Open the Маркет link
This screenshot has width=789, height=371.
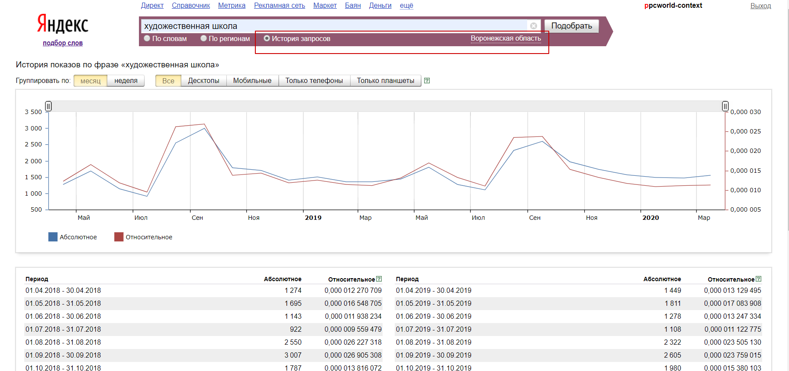pyautogui.click(x=325, y=6)
